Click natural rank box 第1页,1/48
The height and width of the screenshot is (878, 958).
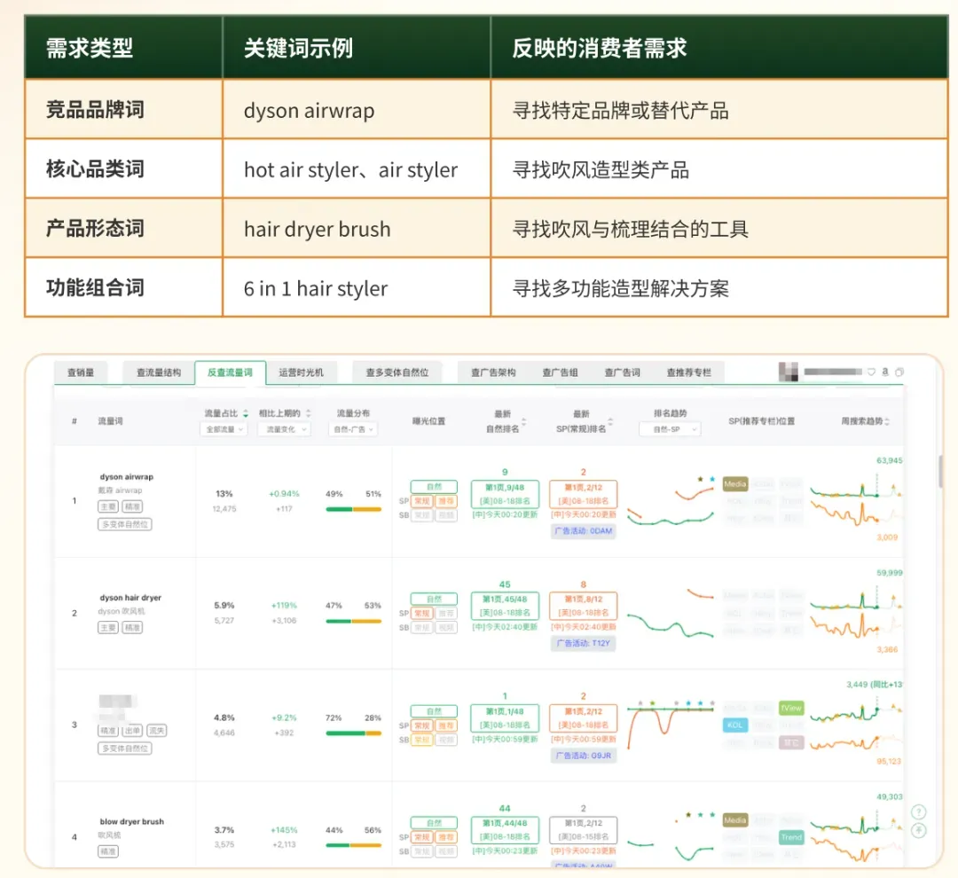click(x=505, y=717)
